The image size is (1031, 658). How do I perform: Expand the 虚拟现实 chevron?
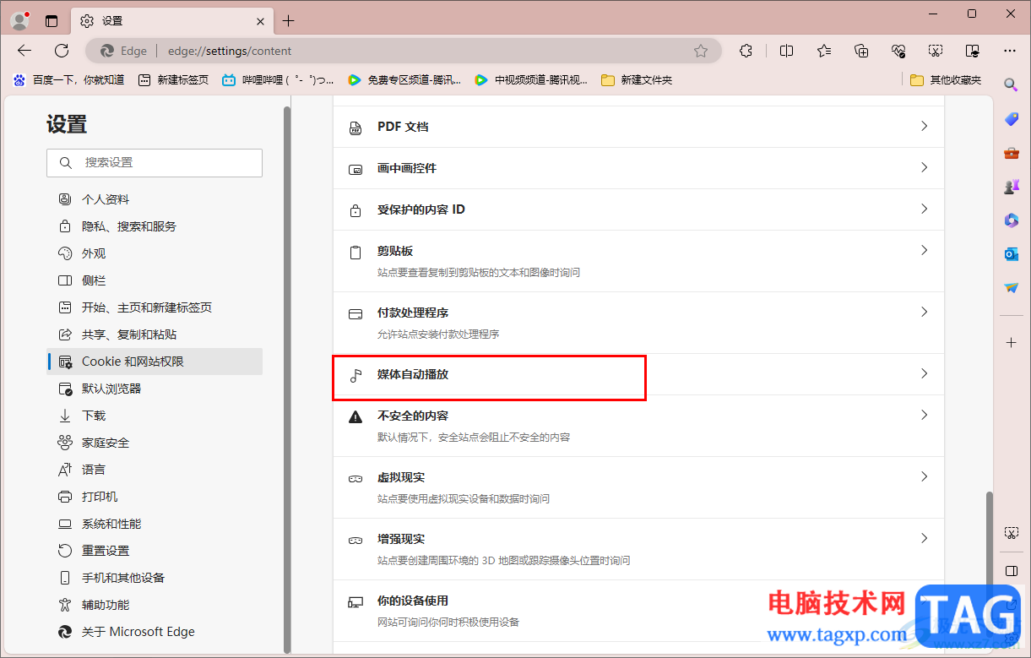coord(924,476)
